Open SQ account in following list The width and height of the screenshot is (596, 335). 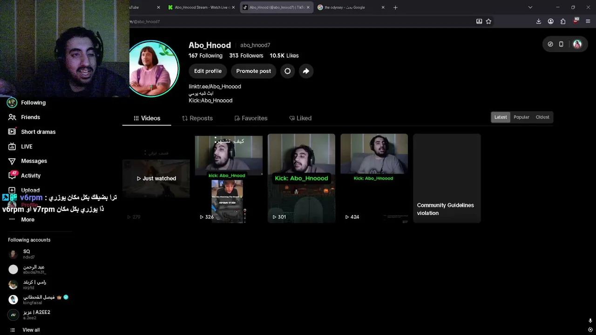(x=28, y=254)
